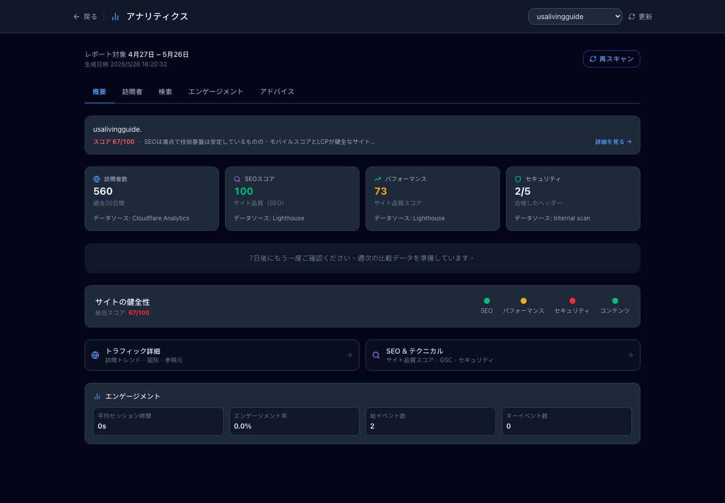Viewport: 725px width, 503px height.
Task: Click the 総イベント数 tile
Action: [430, 422]
